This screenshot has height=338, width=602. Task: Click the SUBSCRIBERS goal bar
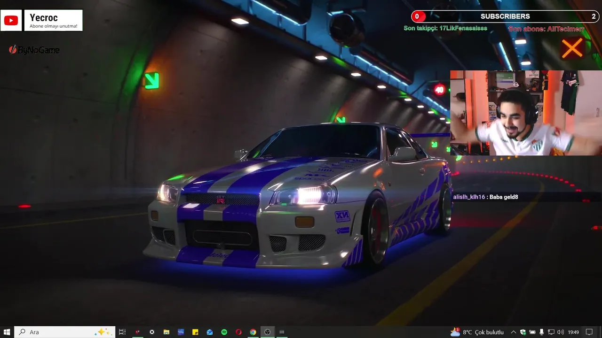[x=505, y=16]
